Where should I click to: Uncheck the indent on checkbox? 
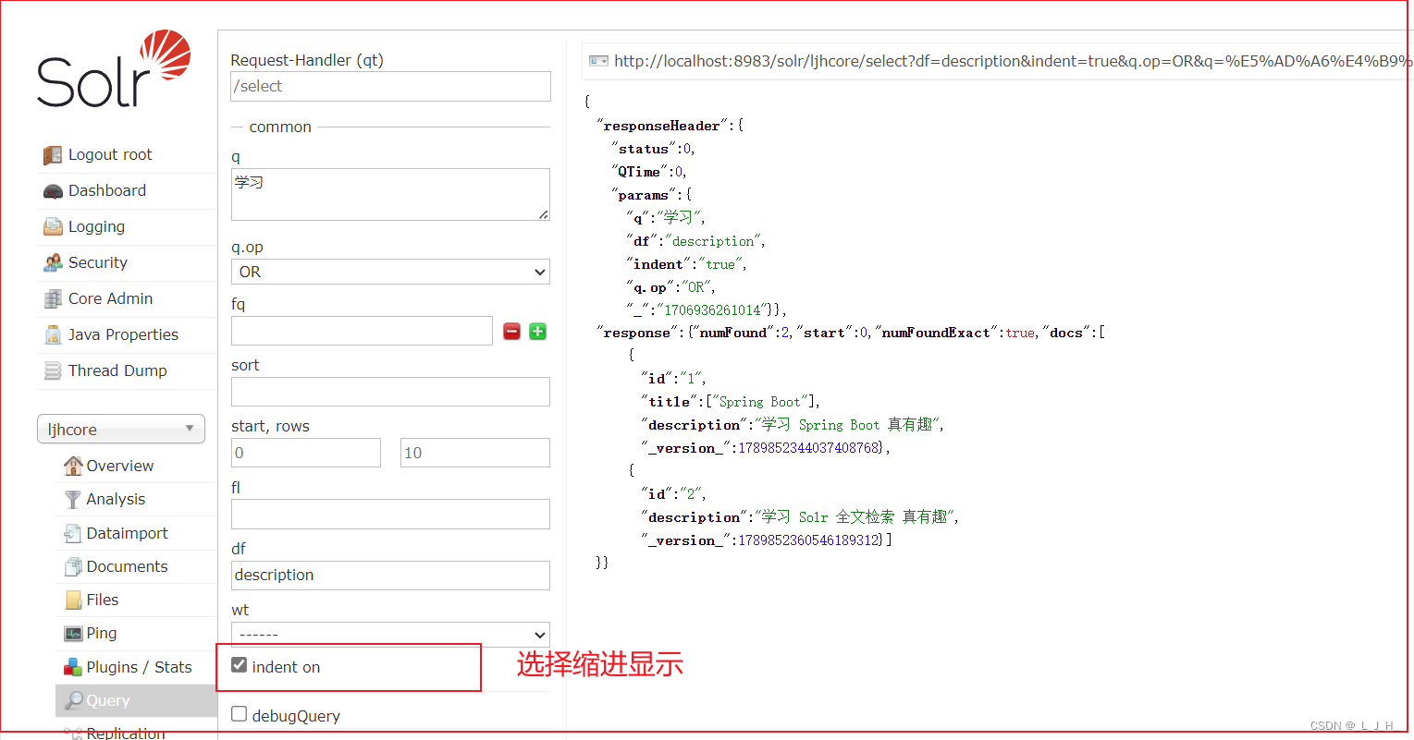[240, 665]
